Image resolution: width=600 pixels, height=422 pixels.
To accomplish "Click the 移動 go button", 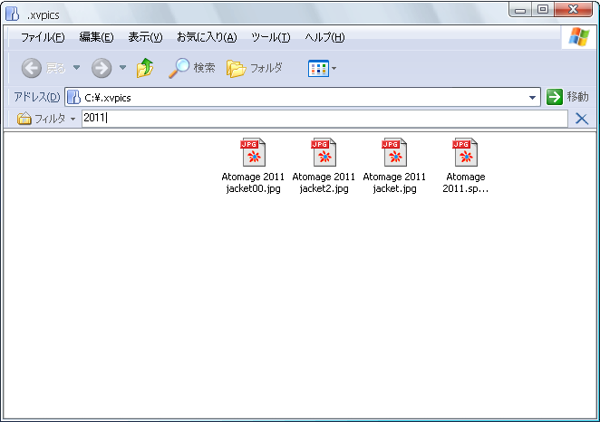I will 567,97.
